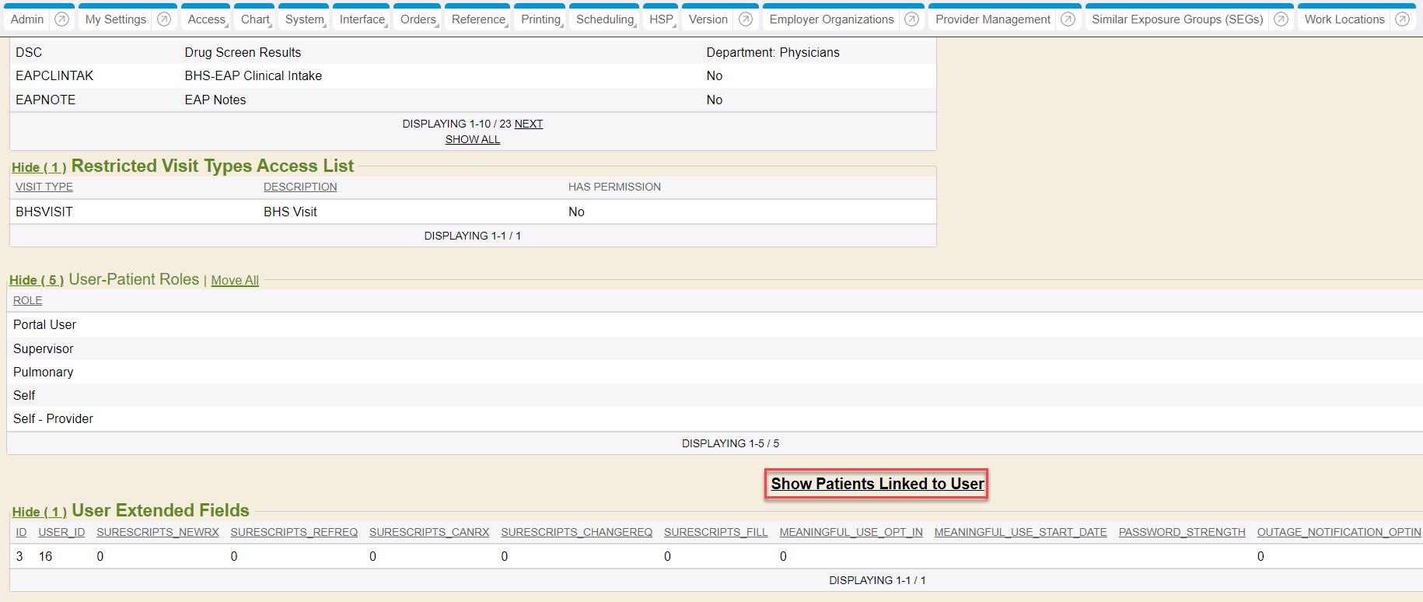1423x602 pixels.
Task: Click the pop-out arrow icon beside Admin
Action: tap(62, 19)
